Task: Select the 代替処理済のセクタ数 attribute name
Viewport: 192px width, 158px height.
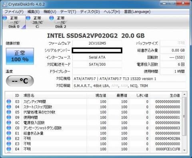Action: (39, 112)
